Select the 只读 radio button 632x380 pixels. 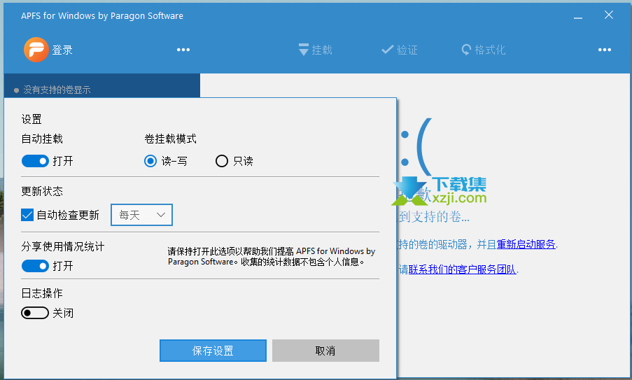pos(222,161)
